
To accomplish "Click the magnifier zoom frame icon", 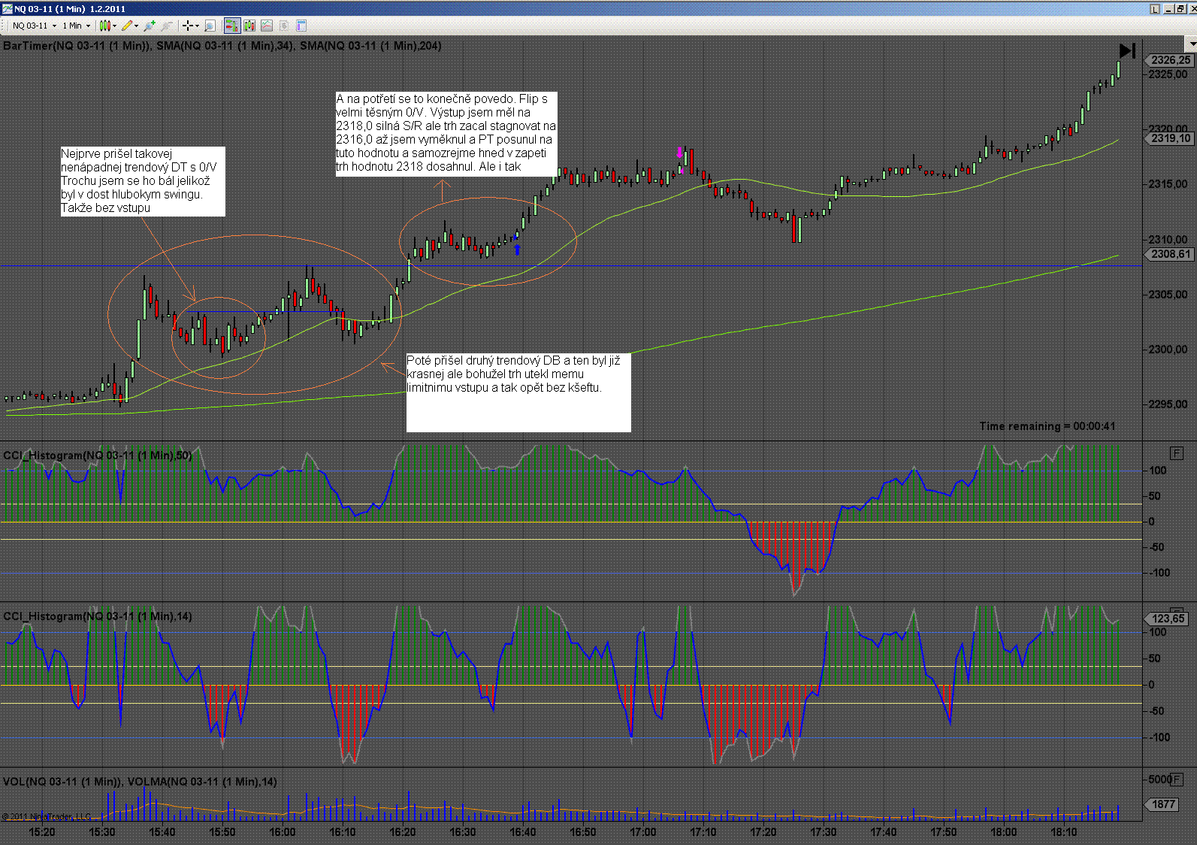I will (210, 26).
